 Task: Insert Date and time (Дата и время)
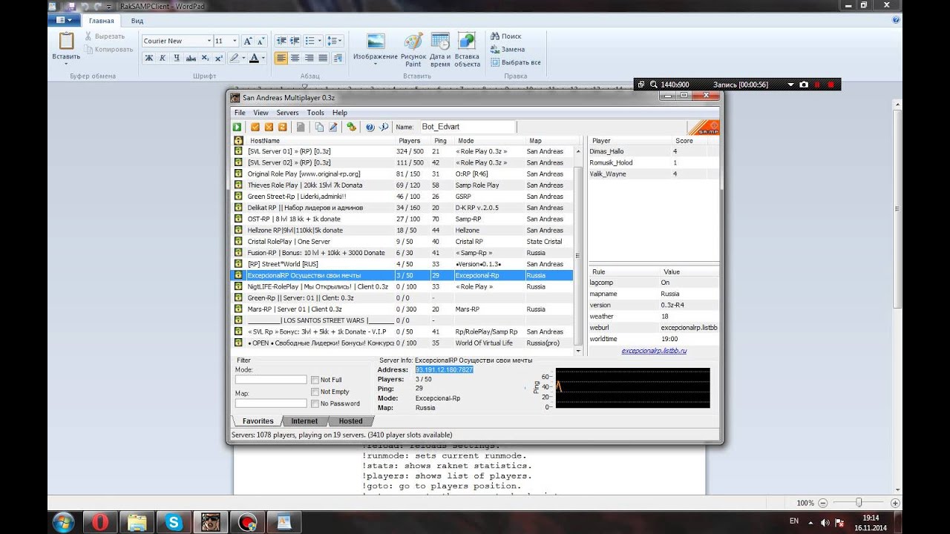[x=440, y=50]
